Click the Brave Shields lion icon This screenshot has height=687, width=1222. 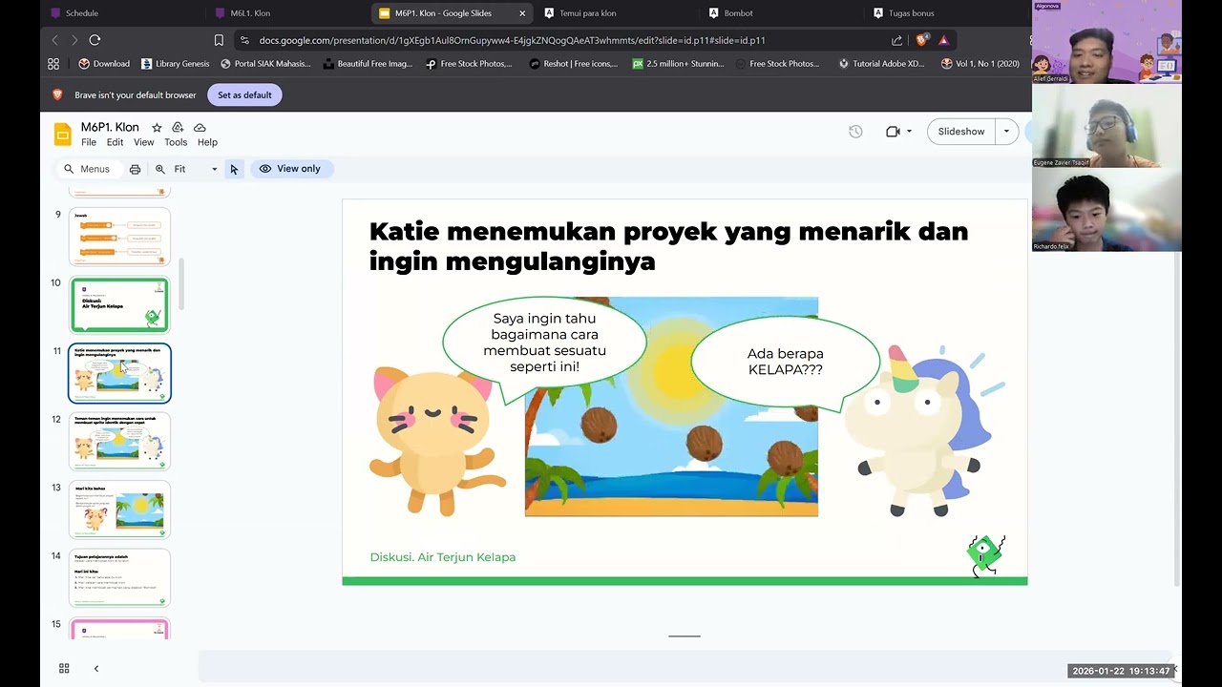(921, 40)
